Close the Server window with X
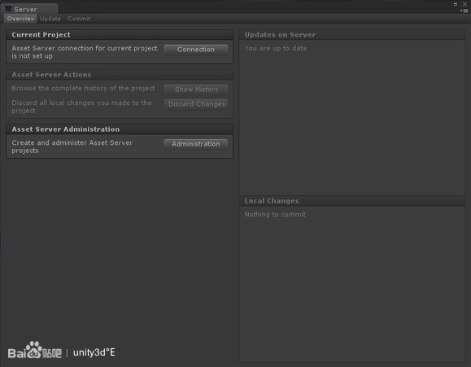 pyautogui.click(x=464, y=4)
